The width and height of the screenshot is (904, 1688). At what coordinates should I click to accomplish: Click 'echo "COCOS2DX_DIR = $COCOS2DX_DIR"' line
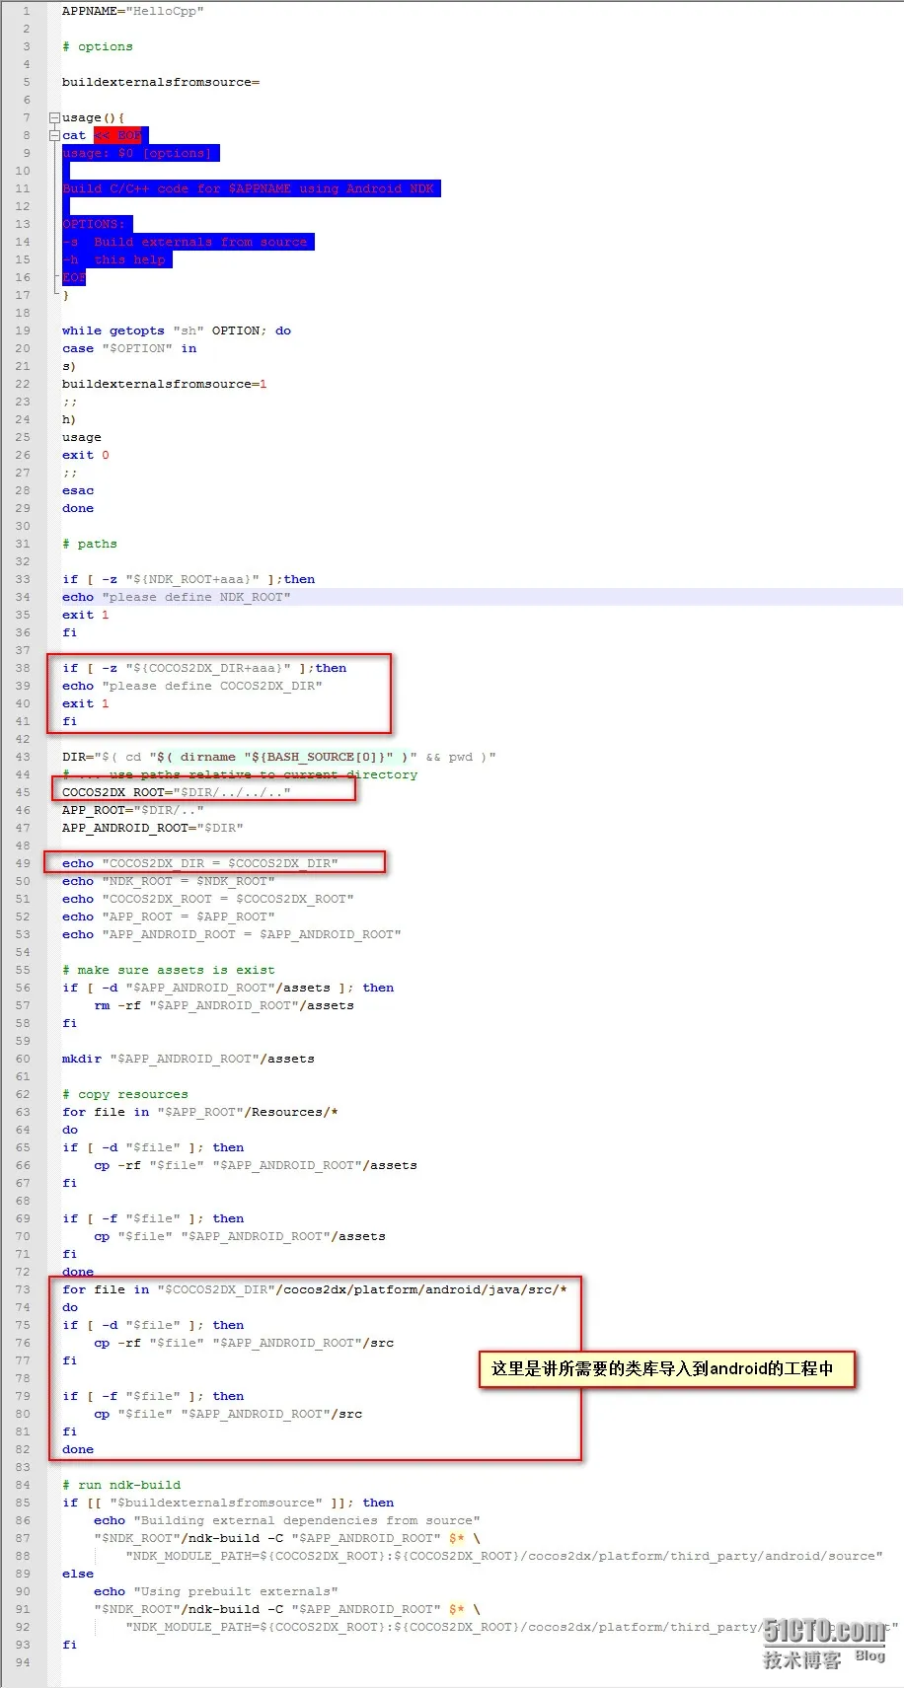[x=200, y=864]
